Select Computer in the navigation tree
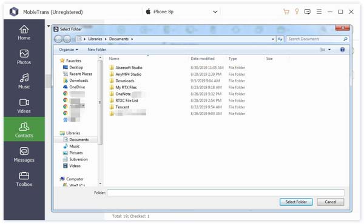Image resolution: width=364 pixels, height=224 pixels. pos(72,179)
